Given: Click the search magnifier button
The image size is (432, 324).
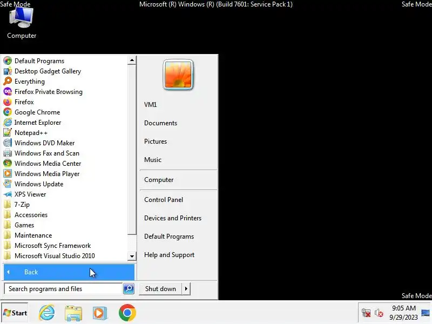Looking at the screenshot, I should tap(129, 289).
